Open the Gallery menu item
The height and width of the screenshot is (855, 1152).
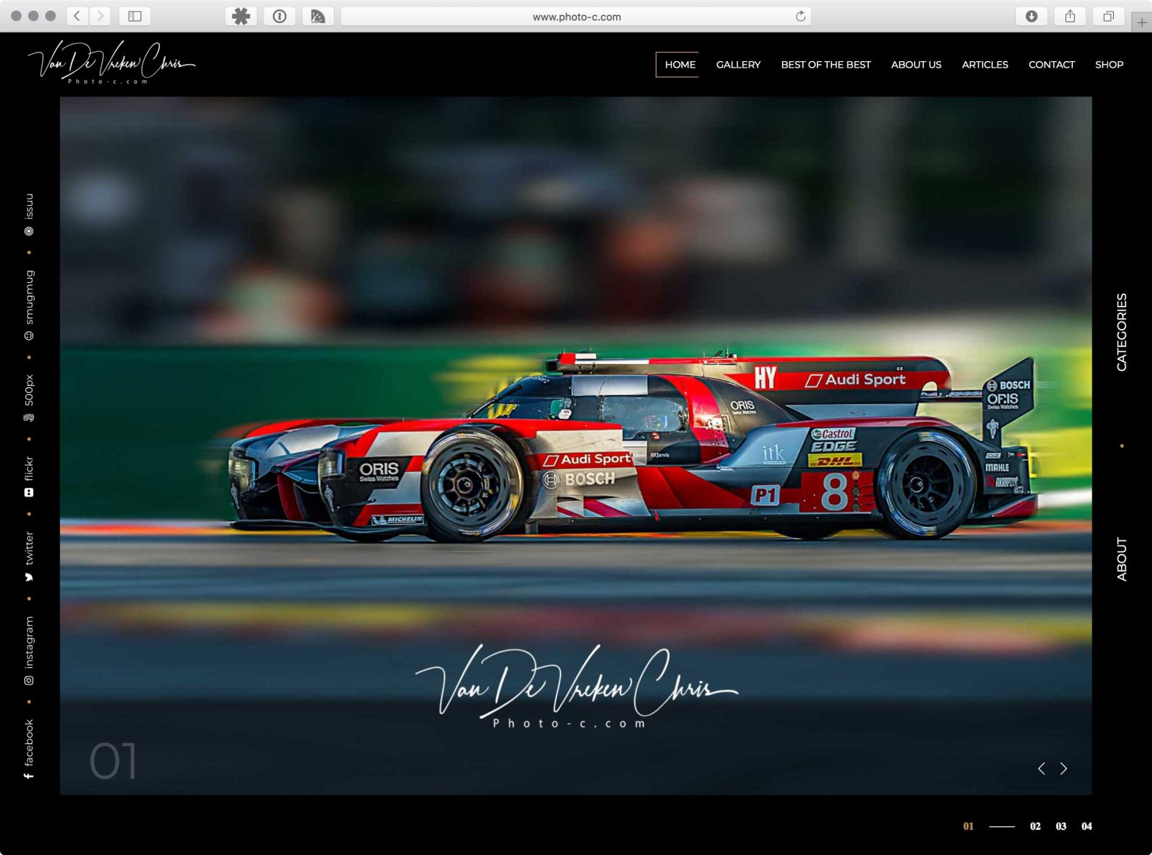click(738, 64)
